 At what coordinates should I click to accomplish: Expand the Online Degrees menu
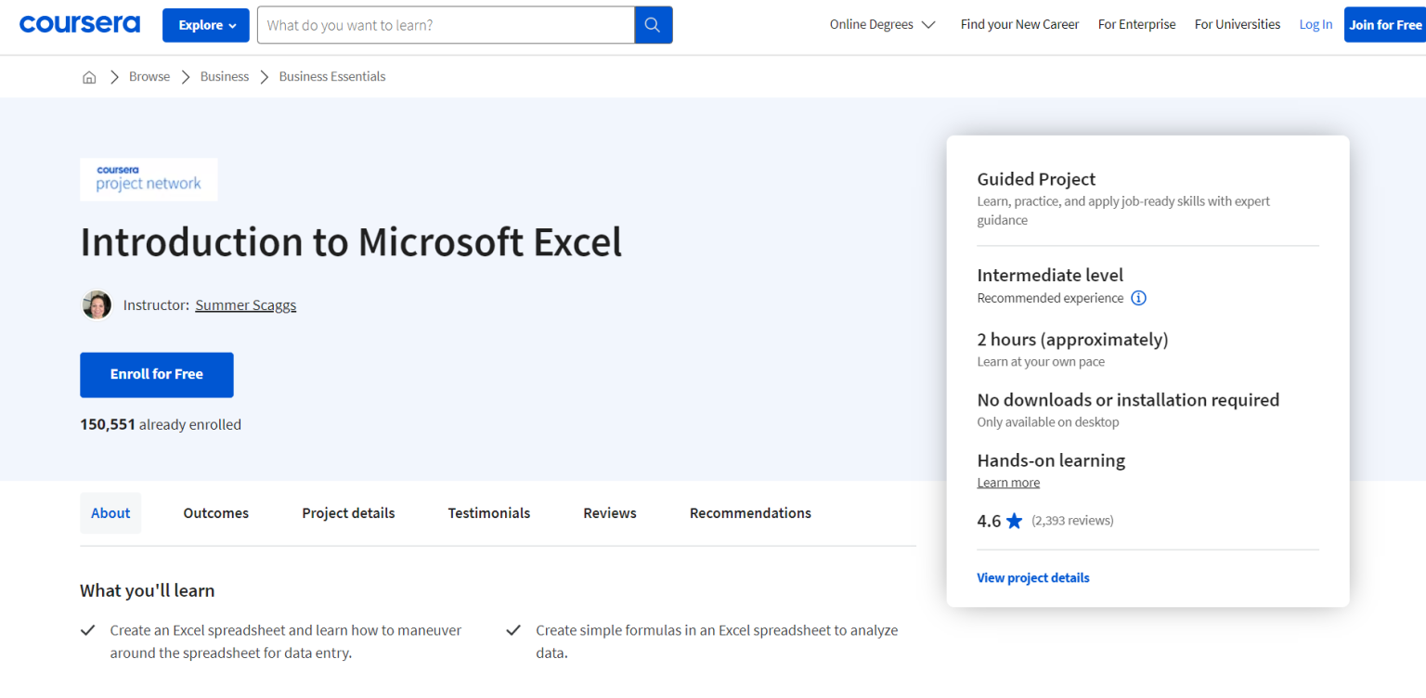(x=880, y=24)
